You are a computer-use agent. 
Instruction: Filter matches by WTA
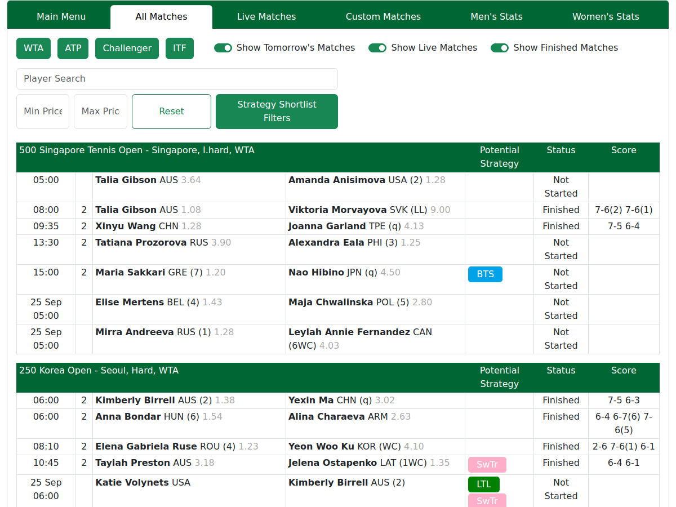34,48
